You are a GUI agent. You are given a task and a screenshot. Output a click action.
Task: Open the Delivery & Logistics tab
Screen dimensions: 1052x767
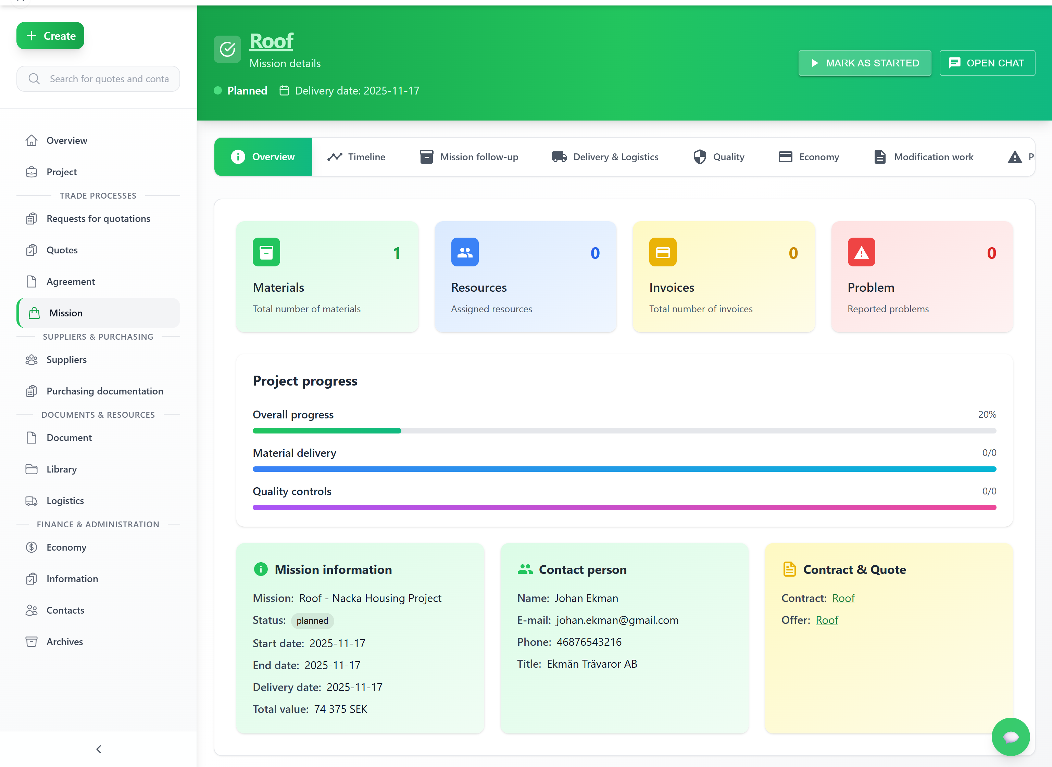tap(605, 157)
